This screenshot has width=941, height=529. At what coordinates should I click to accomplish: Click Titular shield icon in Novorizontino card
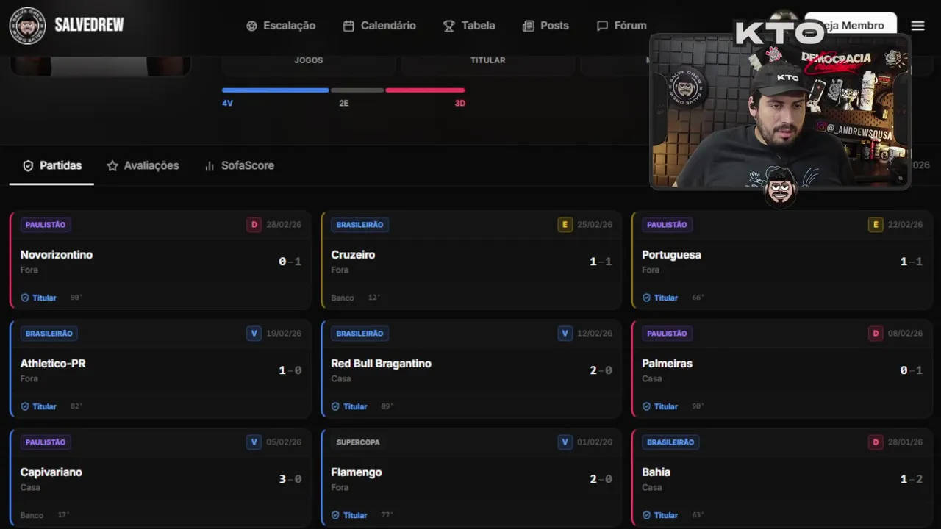[x=25, y=298]
